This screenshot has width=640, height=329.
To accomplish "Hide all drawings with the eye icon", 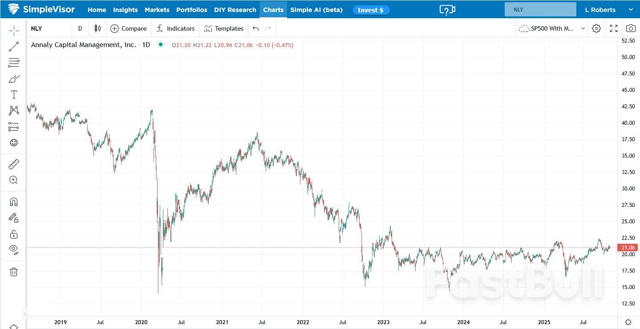I will click(x=13, y=249).
